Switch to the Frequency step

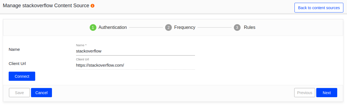[x=185, y=27]
